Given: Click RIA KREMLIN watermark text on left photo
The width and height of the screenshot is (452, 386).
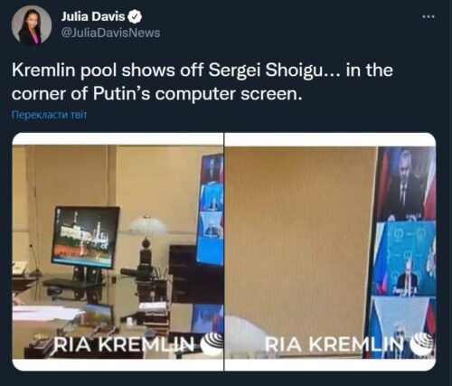Looking at the screenshot, I should coord(124,344).
